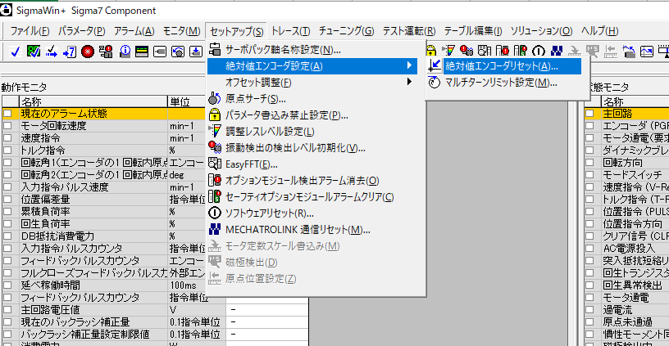Open the ソリューション menu
Image resolution: width=669 pixels, height=346 pixels.
point(541,31)
